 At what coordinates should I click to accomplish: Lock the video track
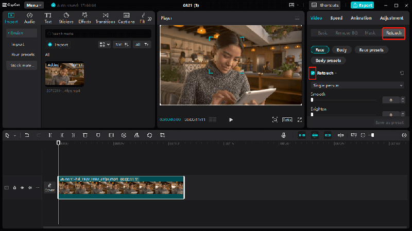(x=14, y=188)
